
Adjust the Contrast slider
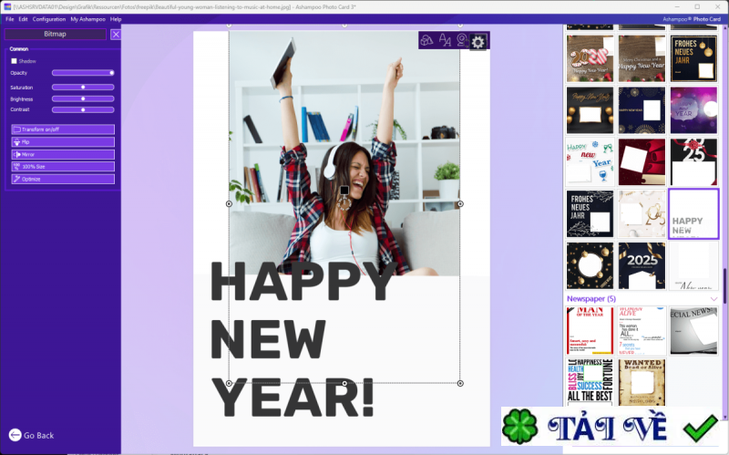coord(83,109)
